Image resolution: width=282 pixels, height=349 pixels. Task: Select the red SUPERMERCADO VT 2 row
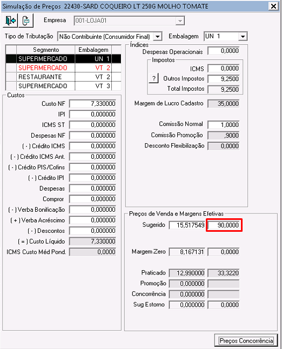tap(63, 68)
